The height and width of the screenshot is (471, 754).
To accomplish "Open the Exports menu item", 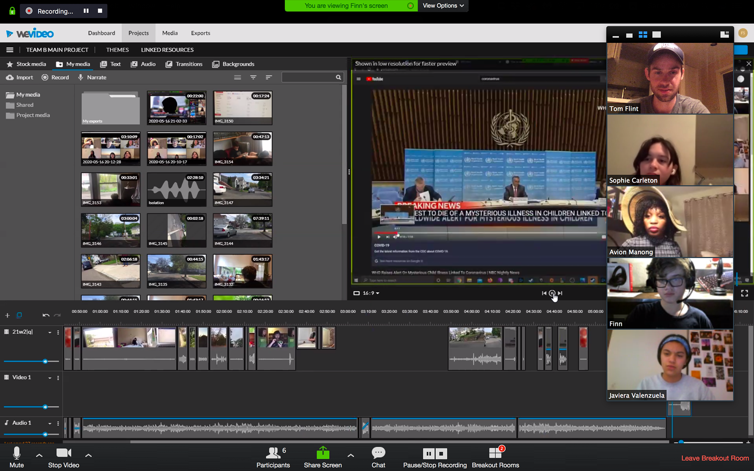I will [200, 33].
